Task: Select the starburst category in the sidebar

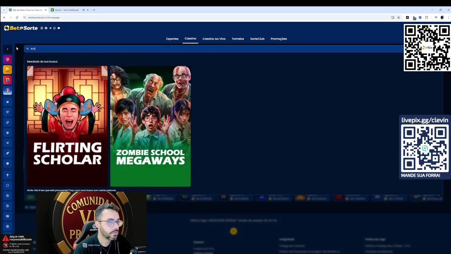Action: coord(7,163)
